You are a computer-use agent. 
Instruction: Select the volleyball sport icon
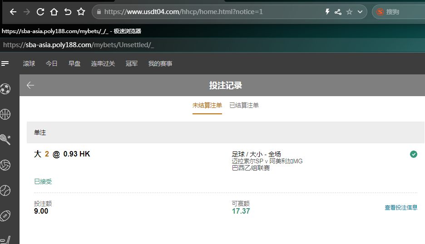[x=5, y=165]
